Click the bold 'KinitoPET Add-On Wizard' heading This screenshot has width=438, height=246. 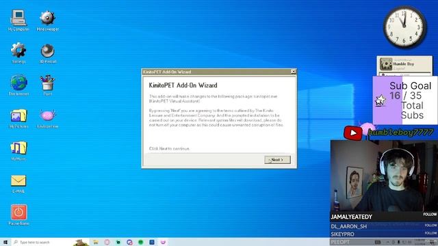183,85
